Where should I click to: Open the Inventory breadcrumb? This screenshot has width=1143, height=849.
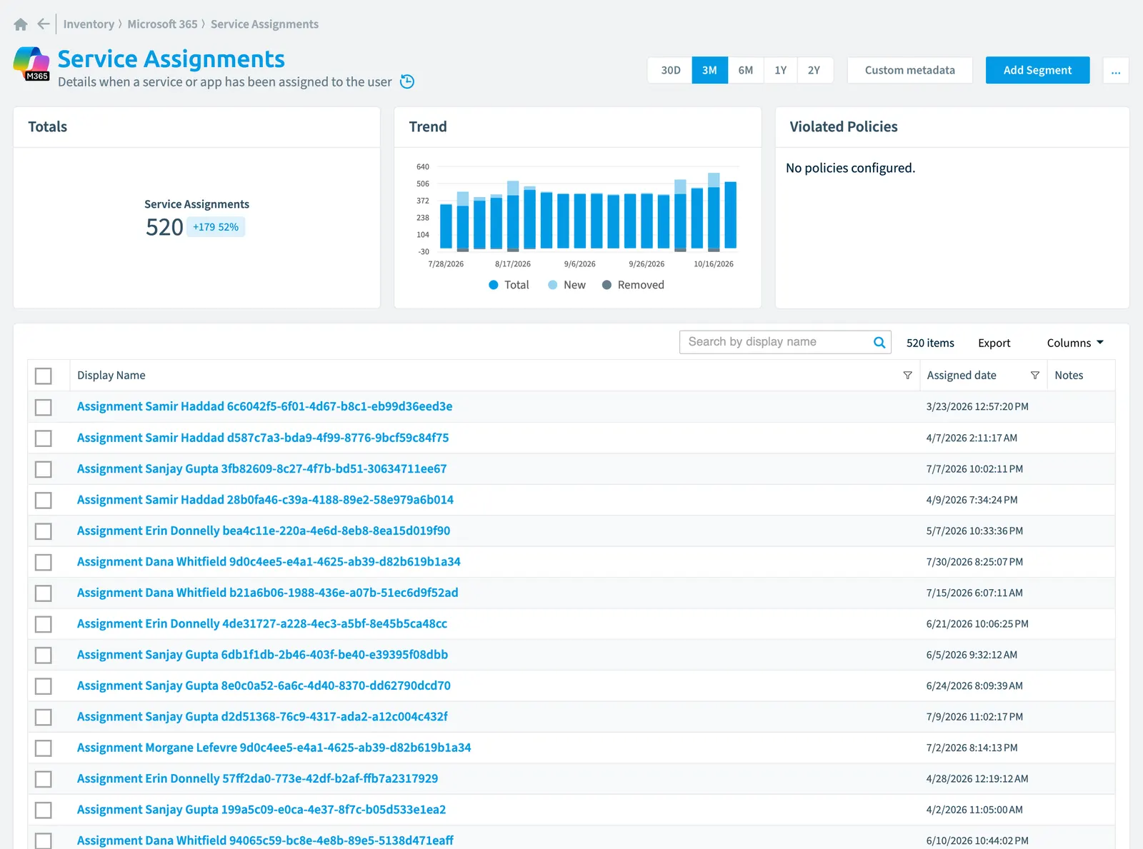pos(89,24)
